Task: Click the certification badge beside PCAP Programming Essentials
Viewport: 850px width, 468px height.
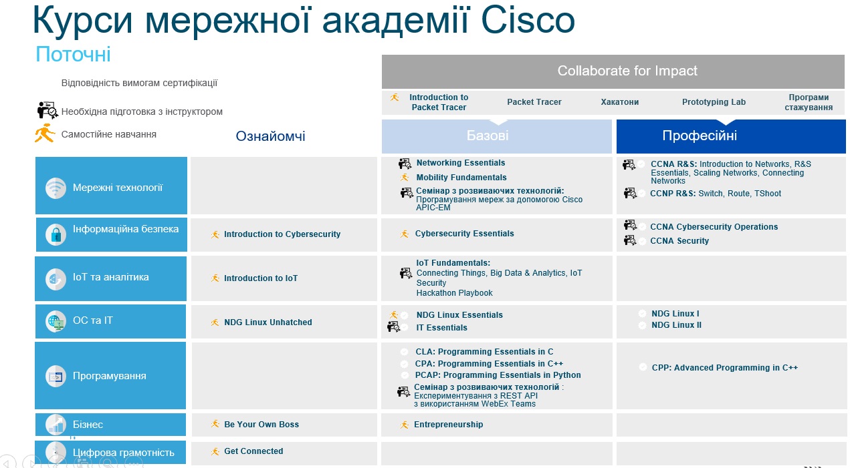Action: point(405,375)
